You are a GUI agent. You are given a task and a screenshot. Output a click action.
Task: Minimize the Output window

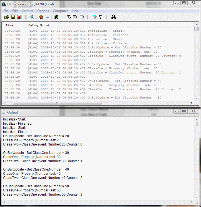coord(177,111)
